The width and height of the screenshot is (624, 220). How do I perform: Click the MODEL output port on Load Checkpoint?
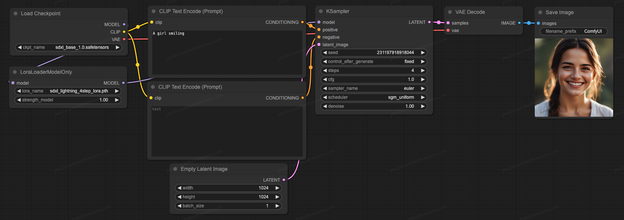pyautogui.click(x=124, y=25)
